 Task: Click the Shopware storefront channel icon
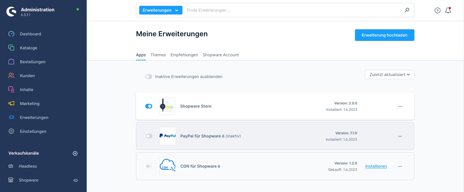[11, 180]
